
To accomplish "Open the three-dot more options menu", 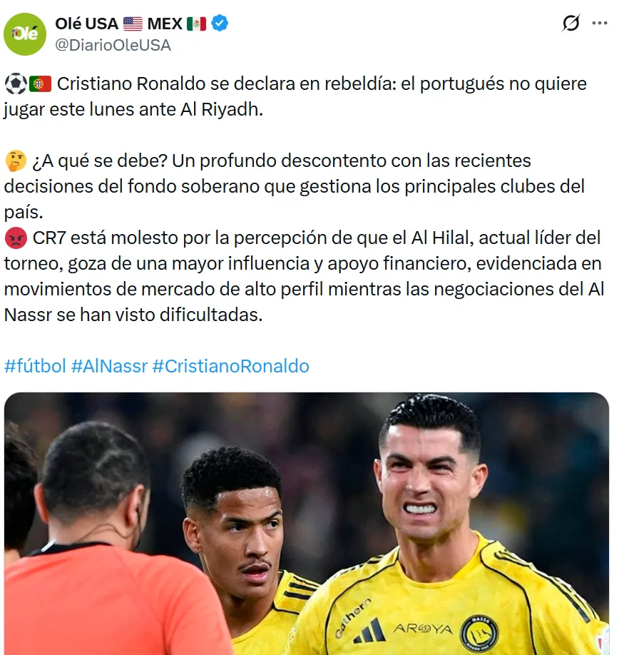I will tap(600, 23).
